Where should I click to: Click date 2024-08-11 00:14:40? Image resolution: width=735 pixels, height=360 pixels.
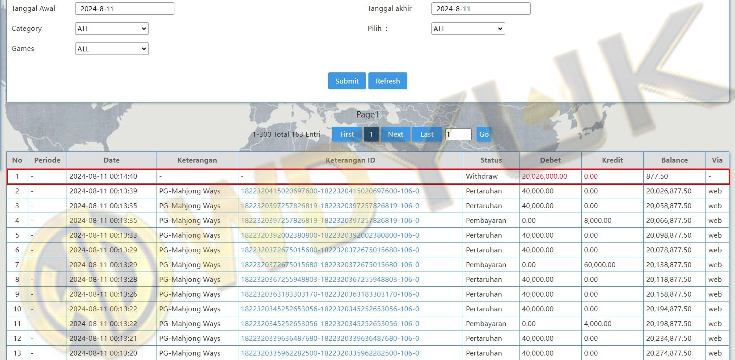click(103, 176)
